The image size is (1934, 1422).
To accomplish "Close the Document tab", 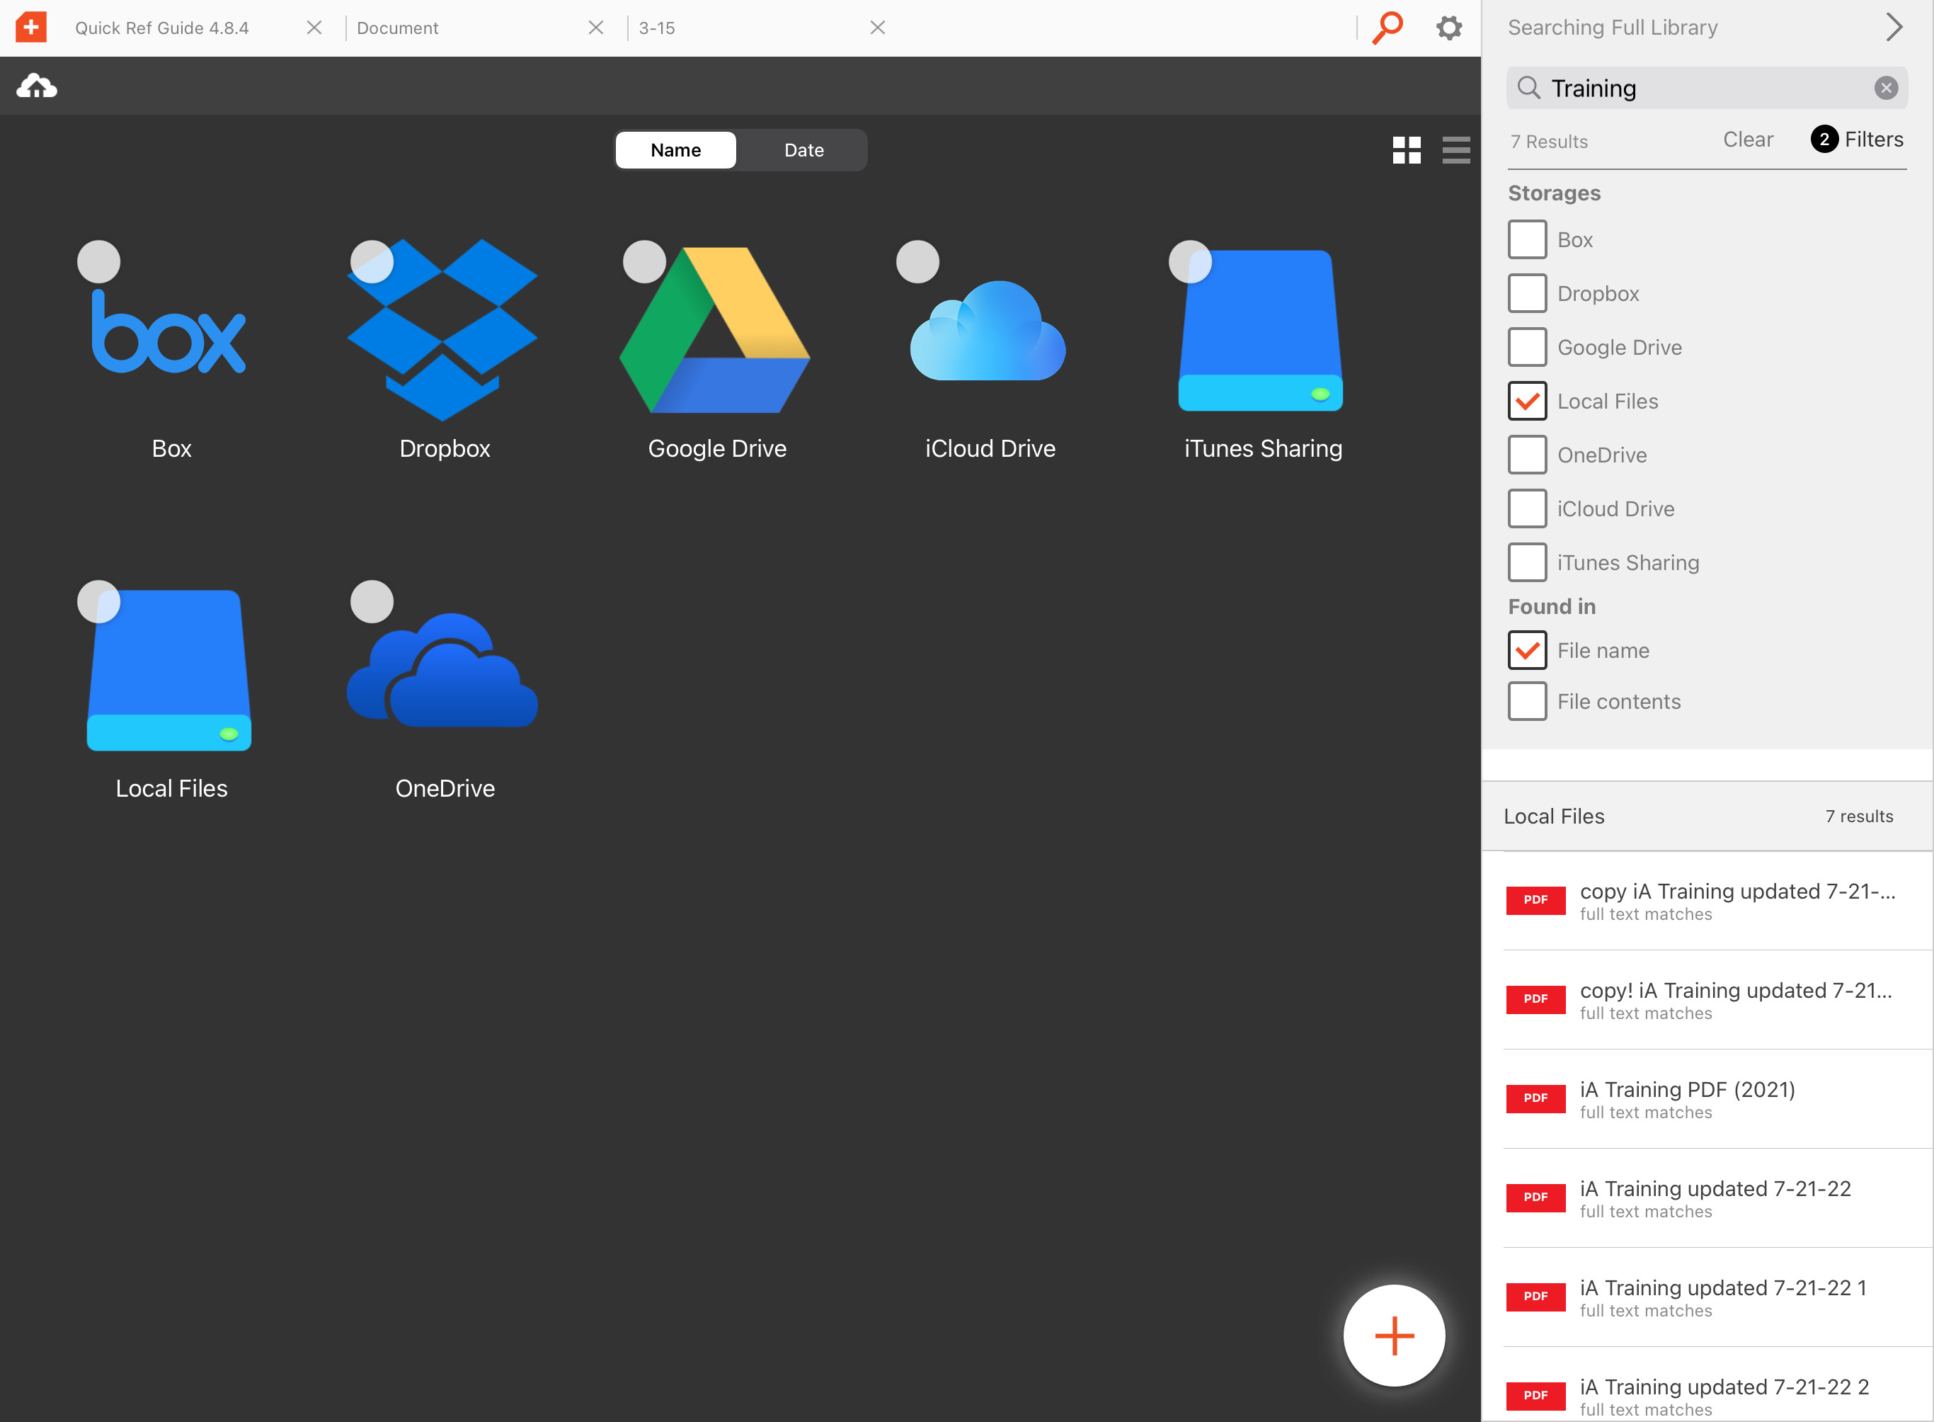I will point(595,28).
